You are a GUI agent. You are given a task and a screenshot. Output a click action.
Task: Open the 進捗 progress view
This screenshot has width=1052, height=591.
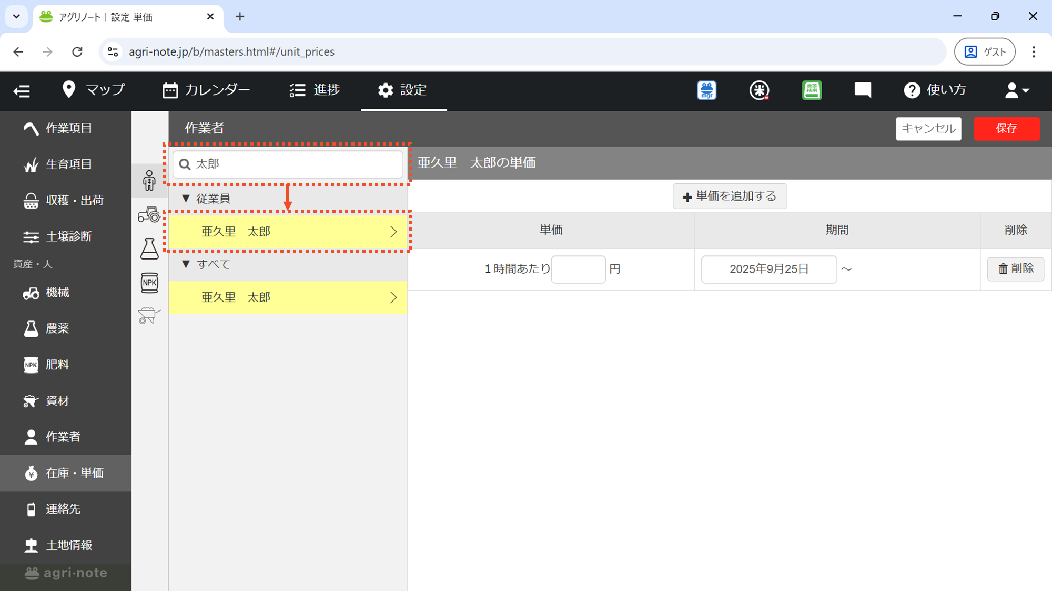(315, 90)
